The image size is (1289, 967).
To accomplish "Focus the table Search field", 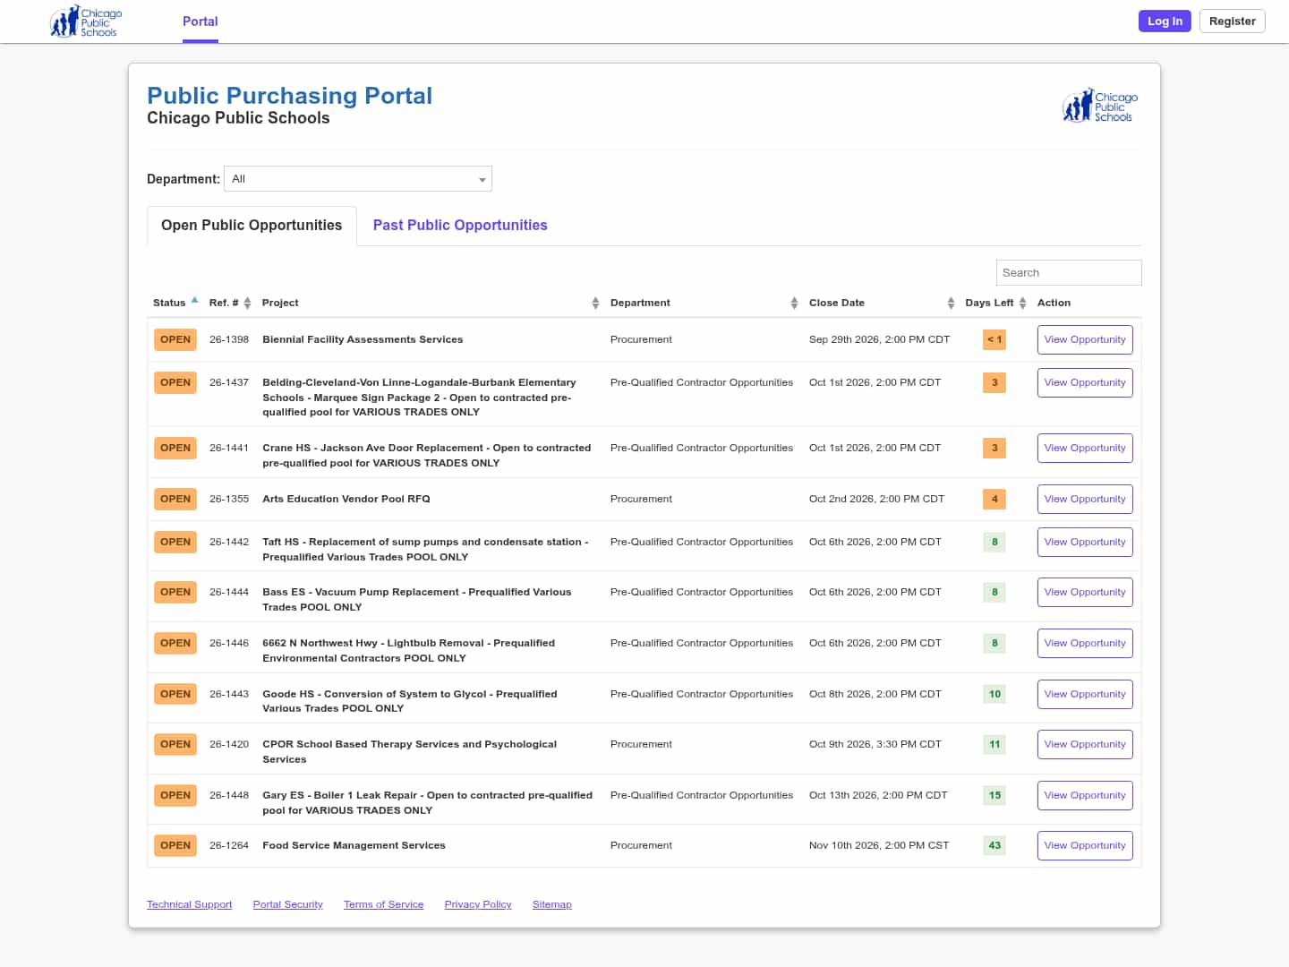I will point(1069,273).
